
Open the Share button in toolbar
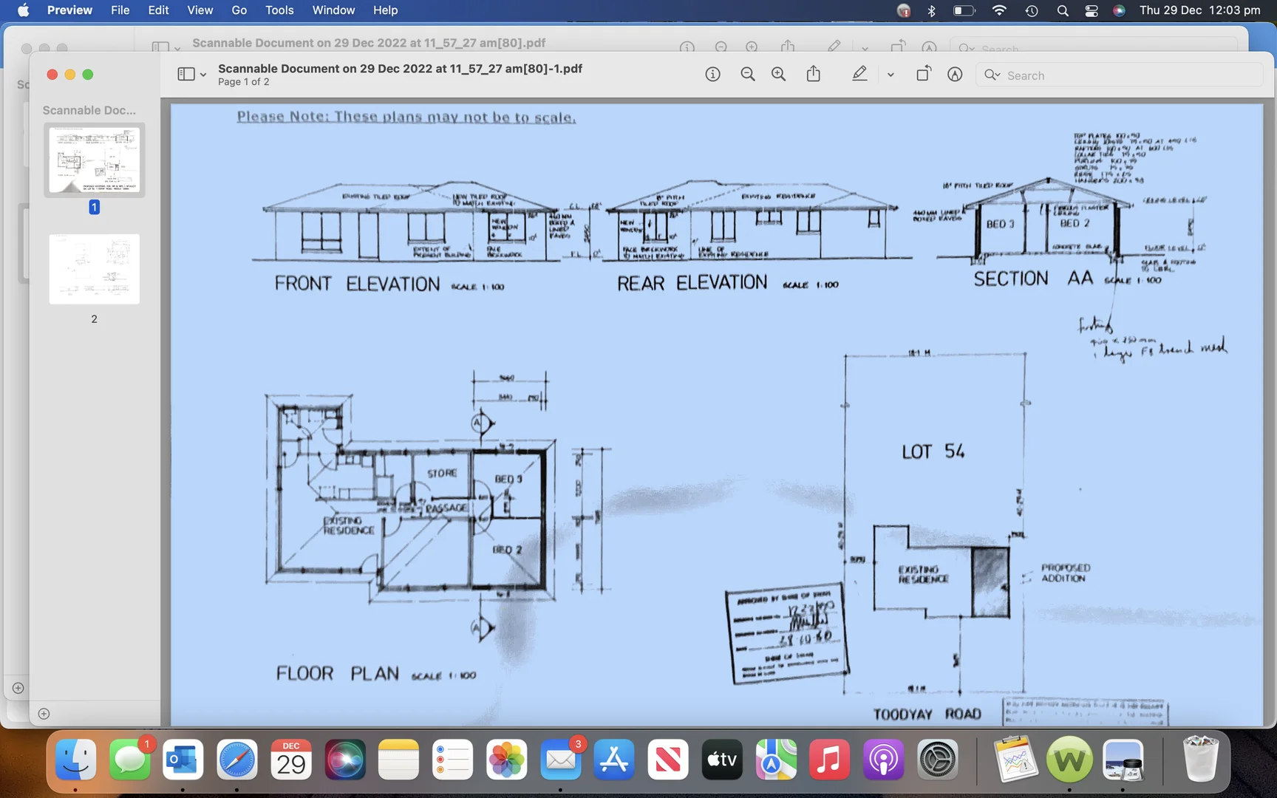point(813,75)
